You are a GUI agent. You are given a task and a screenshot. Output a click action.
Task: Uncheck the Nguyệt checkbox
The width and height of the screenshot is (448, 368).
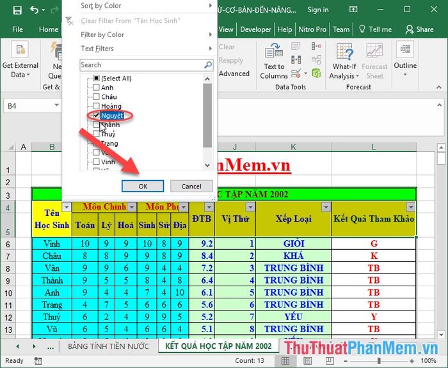click(96, 116)
